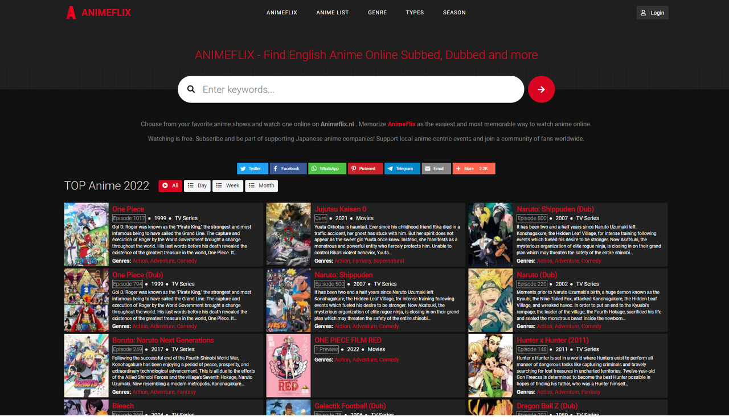The height and width of the screenshot is (417, 729).
Task: Click Episode 249 badge for Boruto
Action: 128,349
